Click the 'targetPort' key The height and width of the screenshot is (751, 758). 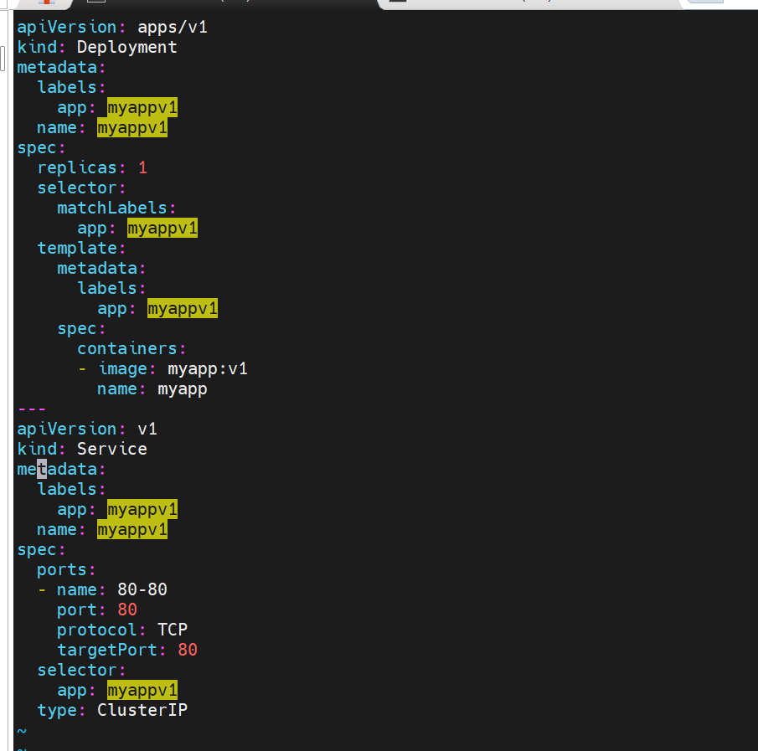[107, 650]
